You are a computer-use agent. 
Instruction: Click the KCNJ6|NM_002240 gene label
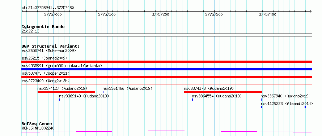[38, 128]
